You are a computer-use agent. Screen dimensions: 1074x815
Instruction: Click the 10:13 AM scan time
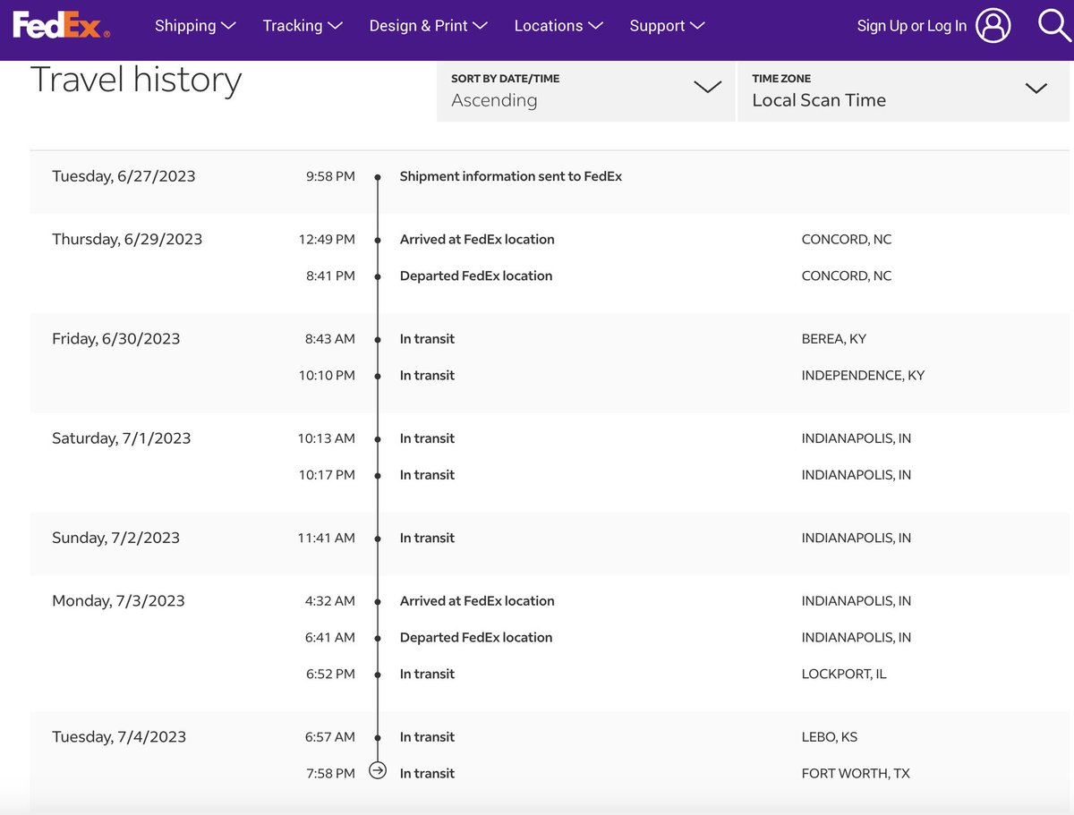coord(327,438)
